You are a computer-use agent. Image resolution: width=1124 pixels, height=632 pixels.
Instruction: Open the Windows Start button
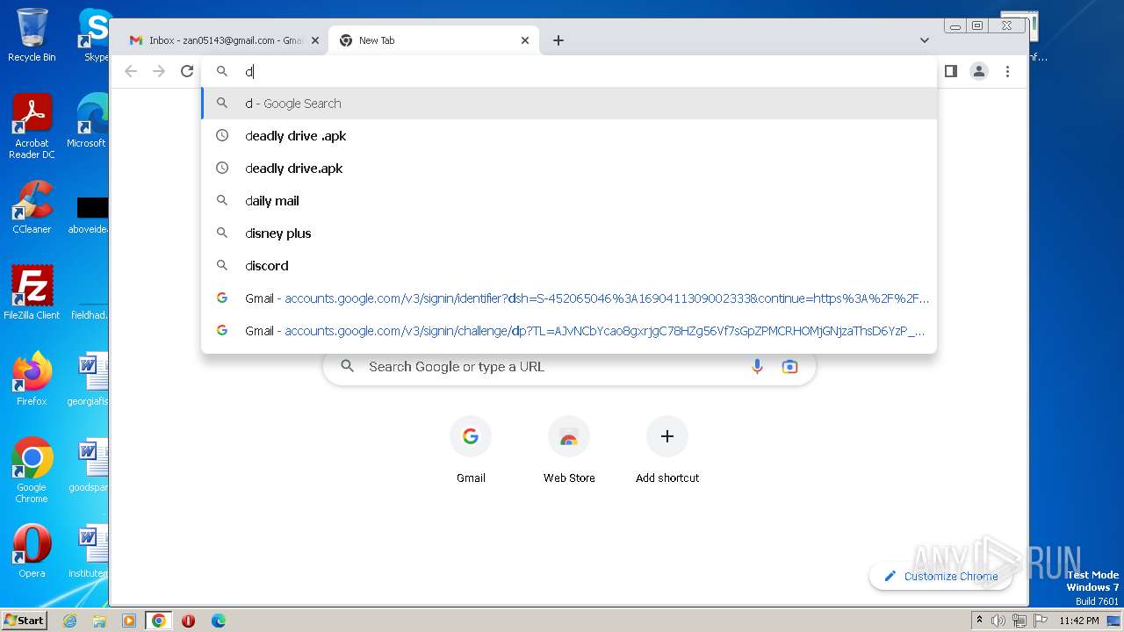tap(24, 620)
